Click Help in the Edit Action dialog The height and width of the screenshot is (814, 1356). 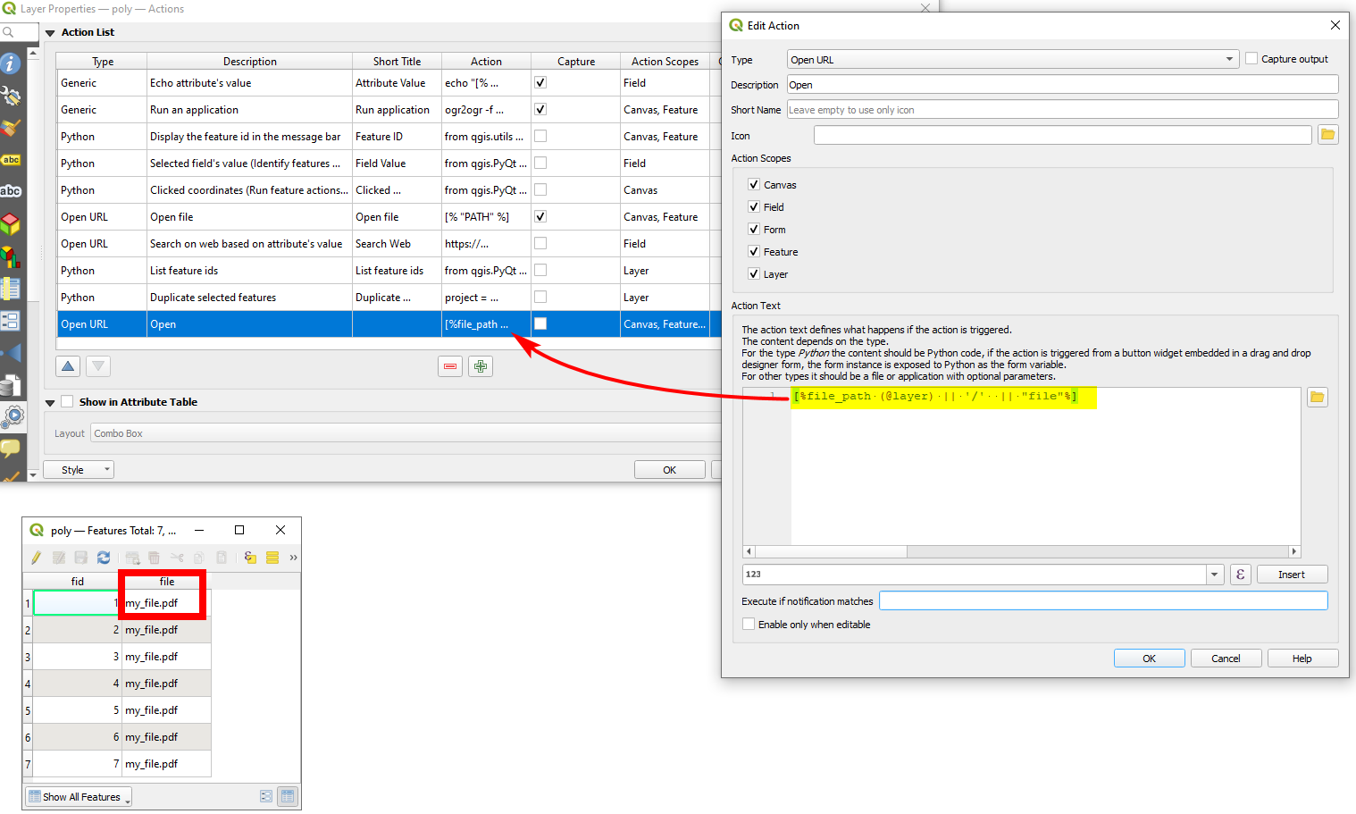(1302, 658)
